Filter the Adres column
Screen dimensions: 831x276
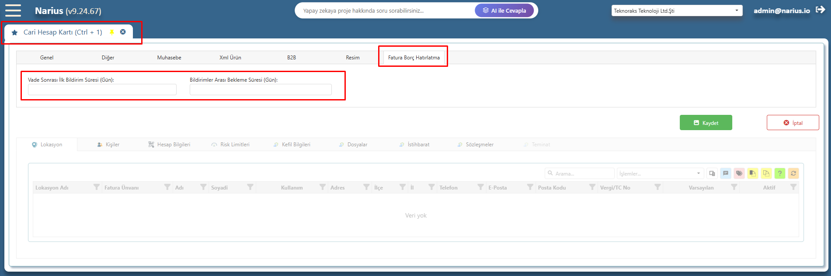coord(366,187)
